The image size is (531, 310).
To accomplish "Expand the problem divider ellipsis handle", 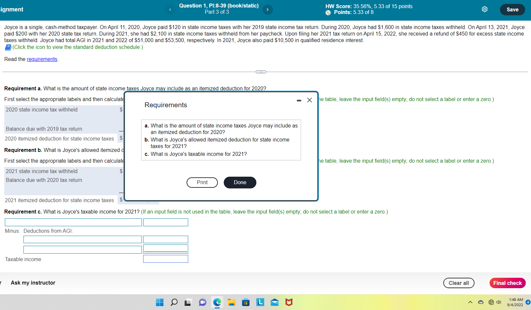I will click(x=261, y=72).
